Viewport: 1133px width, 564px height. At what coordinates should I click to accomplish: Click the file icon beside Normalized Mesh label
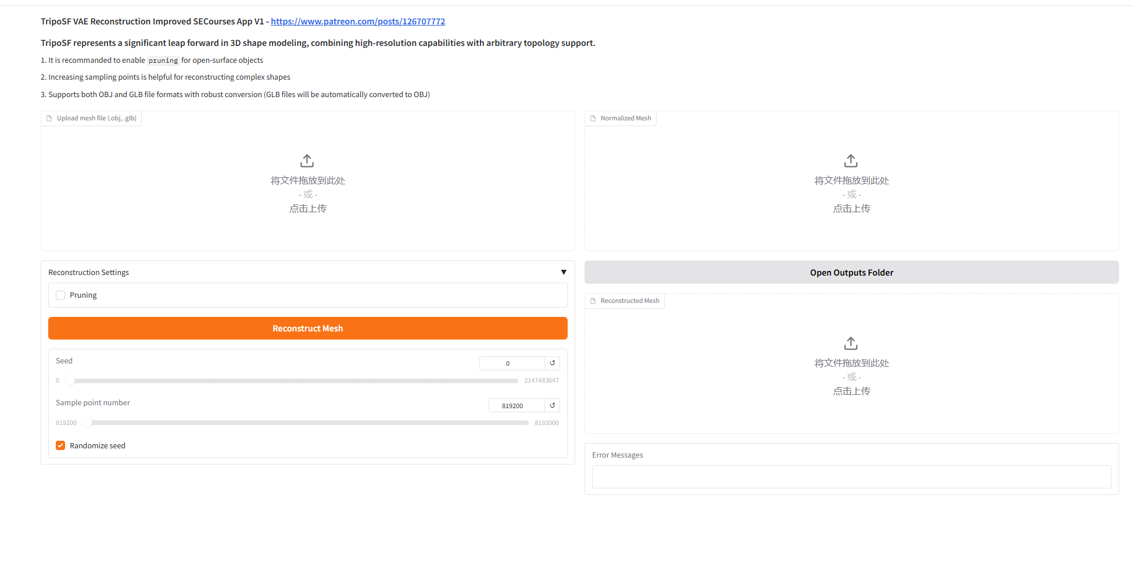(x=593, y=119)
